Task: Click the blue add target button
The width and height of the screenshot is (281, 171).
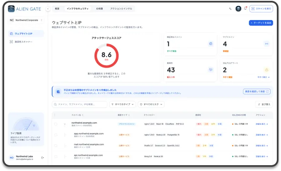Action: click(261, 23)
